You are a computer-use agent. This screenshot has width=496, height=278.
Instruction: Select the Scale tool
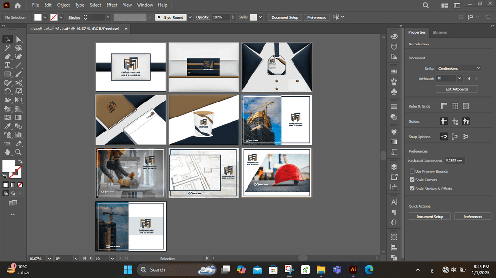[19, 91]
